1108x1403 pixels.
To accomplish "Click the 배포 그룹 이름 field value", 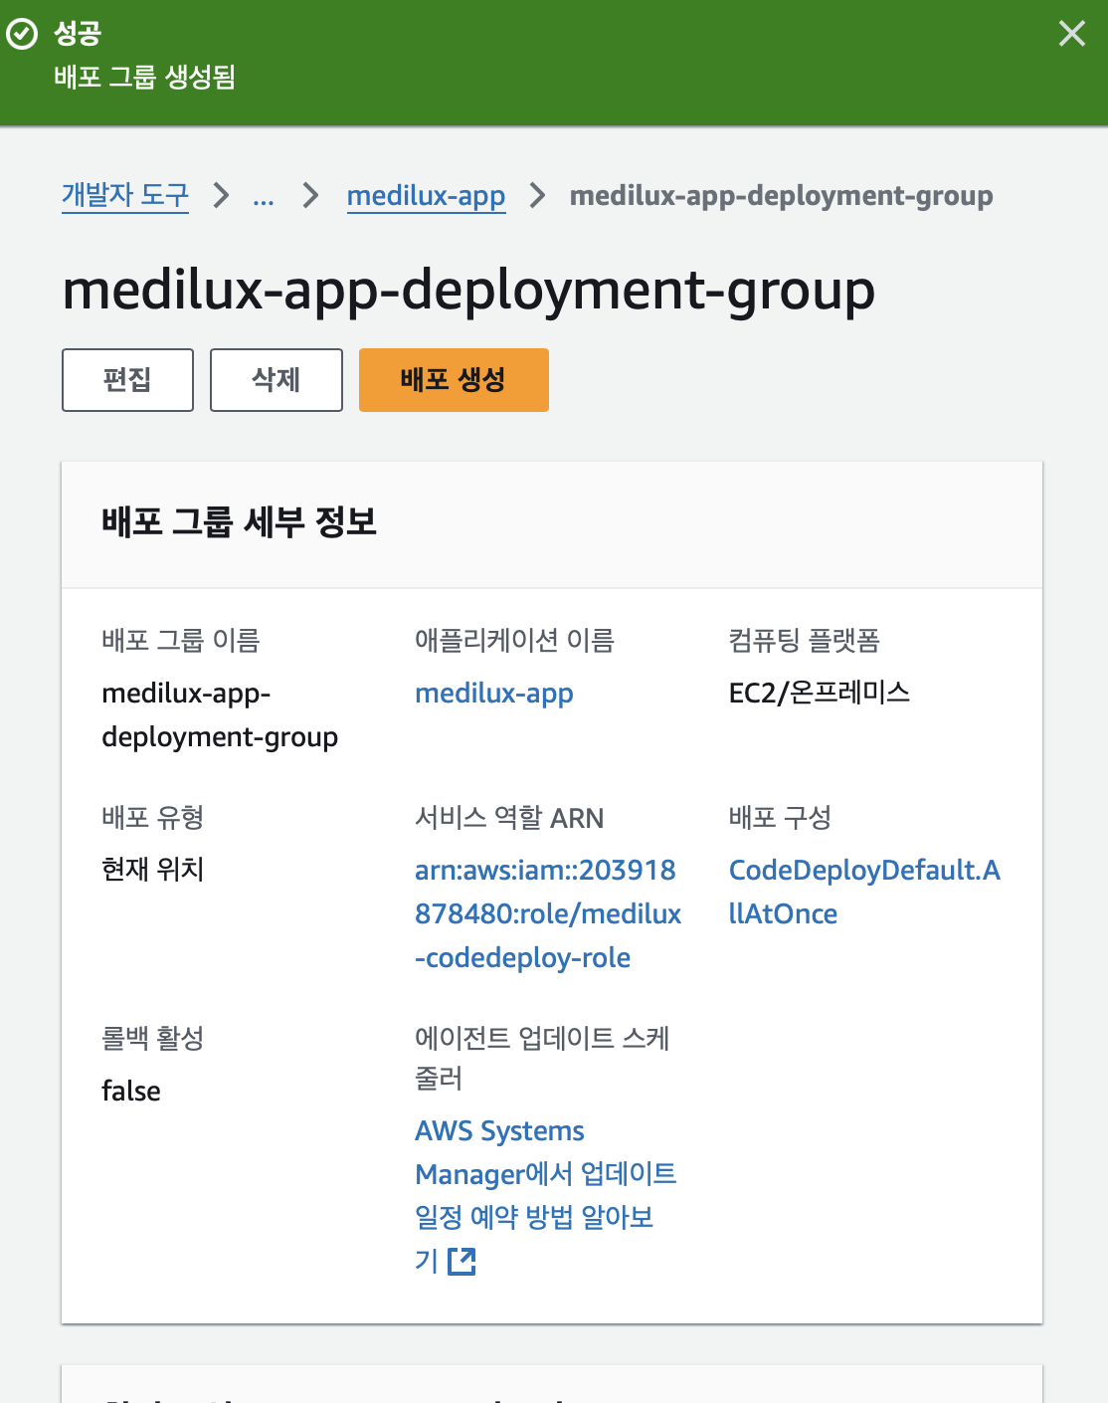I will click(220, 714).
